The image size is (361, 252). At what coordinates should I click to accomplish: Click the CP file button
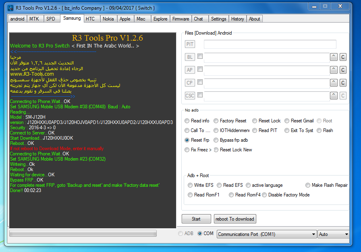pyautogui.click(x=190, y=83)
